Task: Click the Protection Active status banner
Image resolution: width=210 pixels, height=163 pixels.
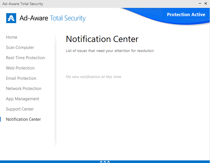Action: 186,15
